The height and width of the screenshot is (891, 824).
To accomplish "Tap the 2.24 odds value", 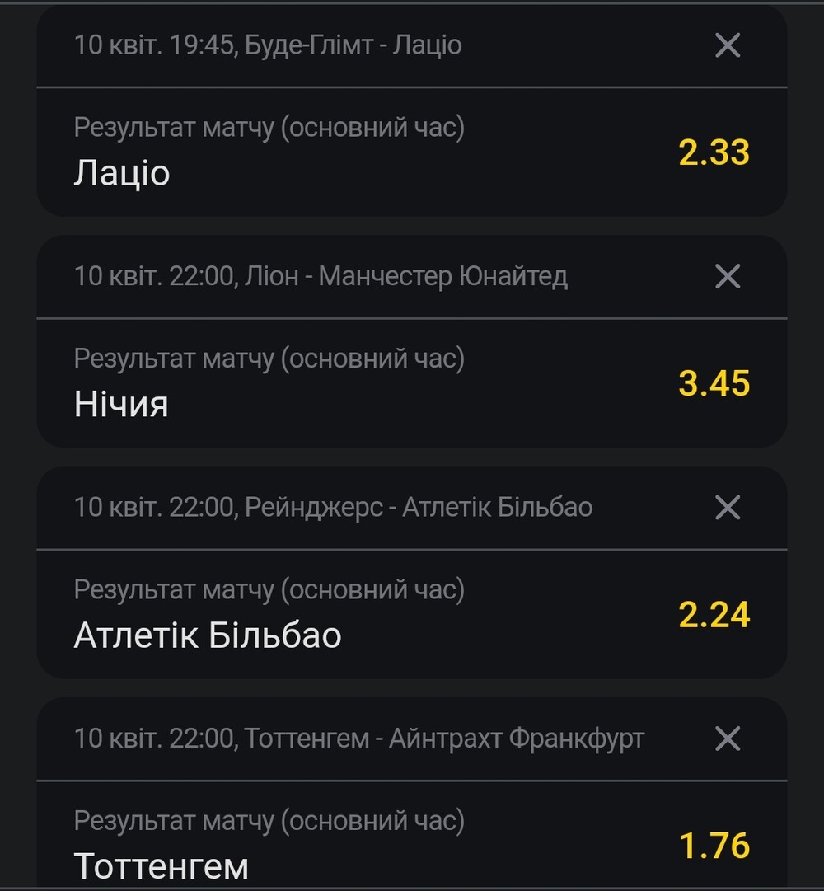I will (x=714, y=614).
